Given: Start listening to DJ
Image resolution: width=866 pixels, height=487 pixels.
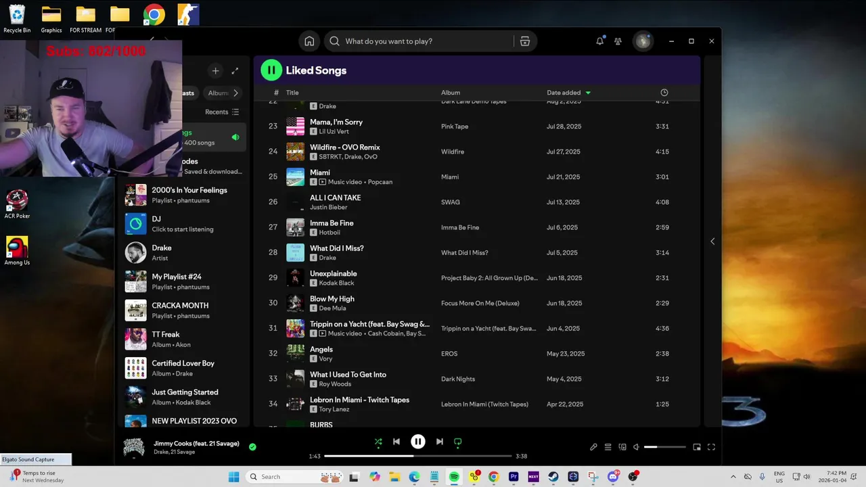Looking at the screenshot, I should pyautogui.click(x=183, y=224).
